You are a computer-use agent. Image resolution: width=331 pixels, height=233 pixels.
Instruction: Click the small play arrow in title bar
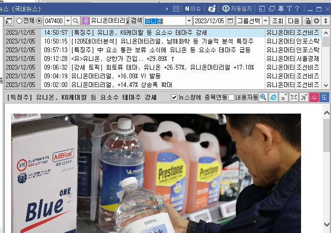coord(167,9)
